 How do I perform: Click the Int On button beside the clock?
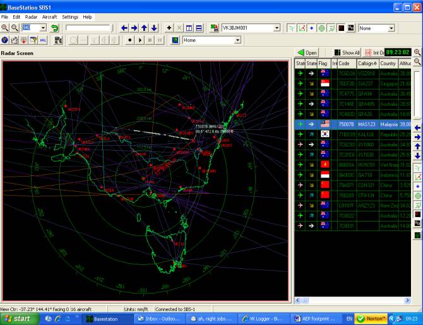374,52
